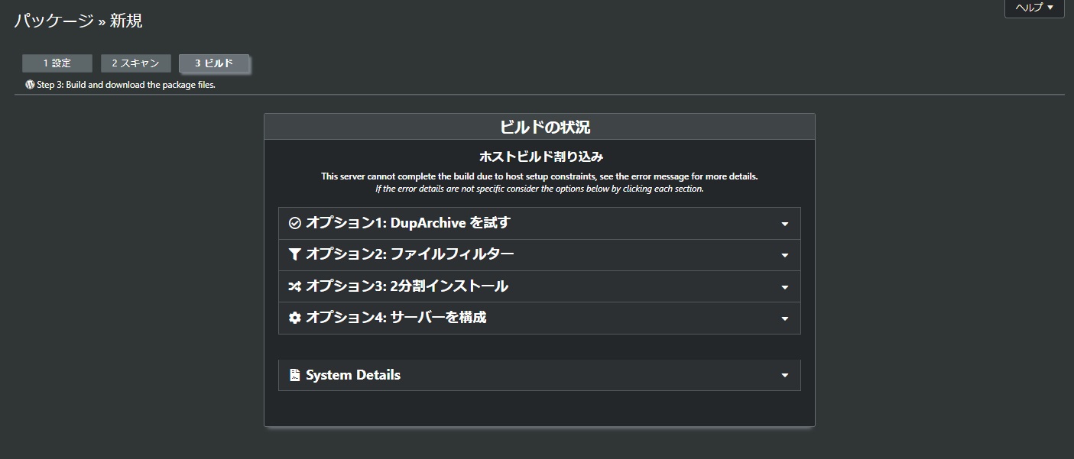Image resolution: width=1074 pixels, height=459 pixels.
Task: Expand the ファイルフィルター section arrow
Action: (784, 255)
